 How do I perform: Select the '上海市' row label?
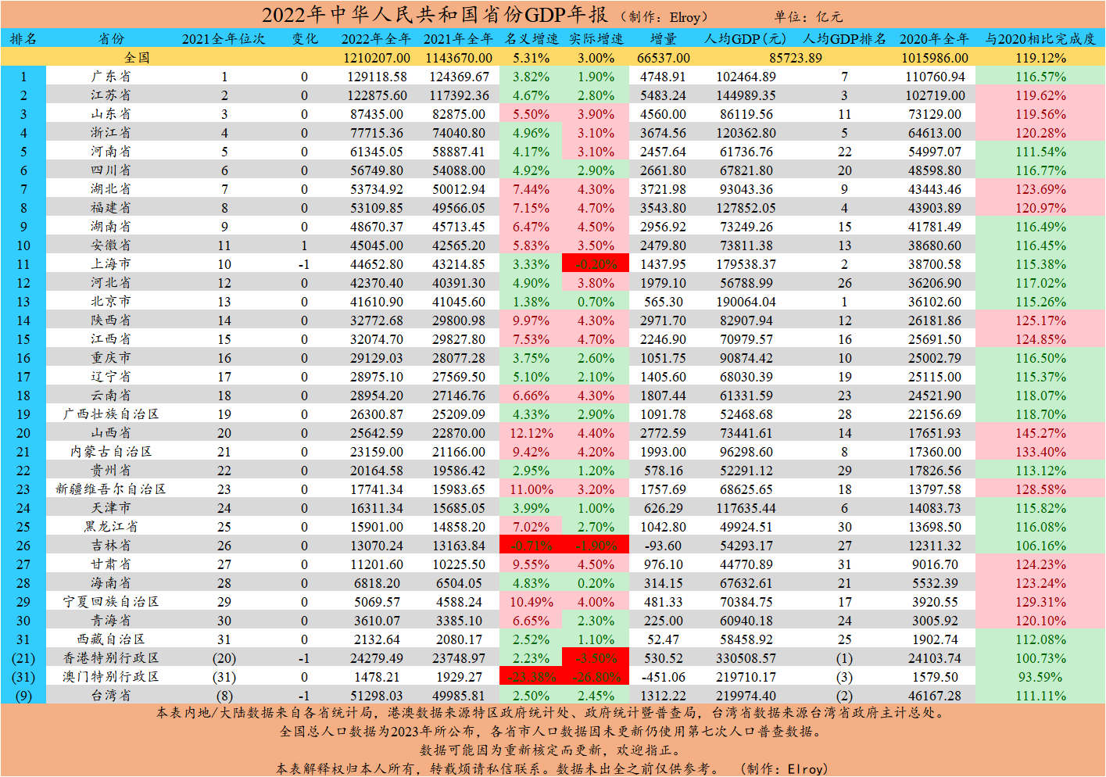click(x=111, y=263)
